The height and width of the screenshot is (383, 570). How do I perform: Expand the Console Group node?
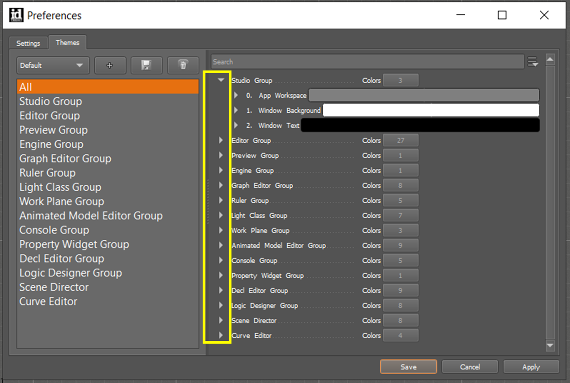(x=221, y=260)
